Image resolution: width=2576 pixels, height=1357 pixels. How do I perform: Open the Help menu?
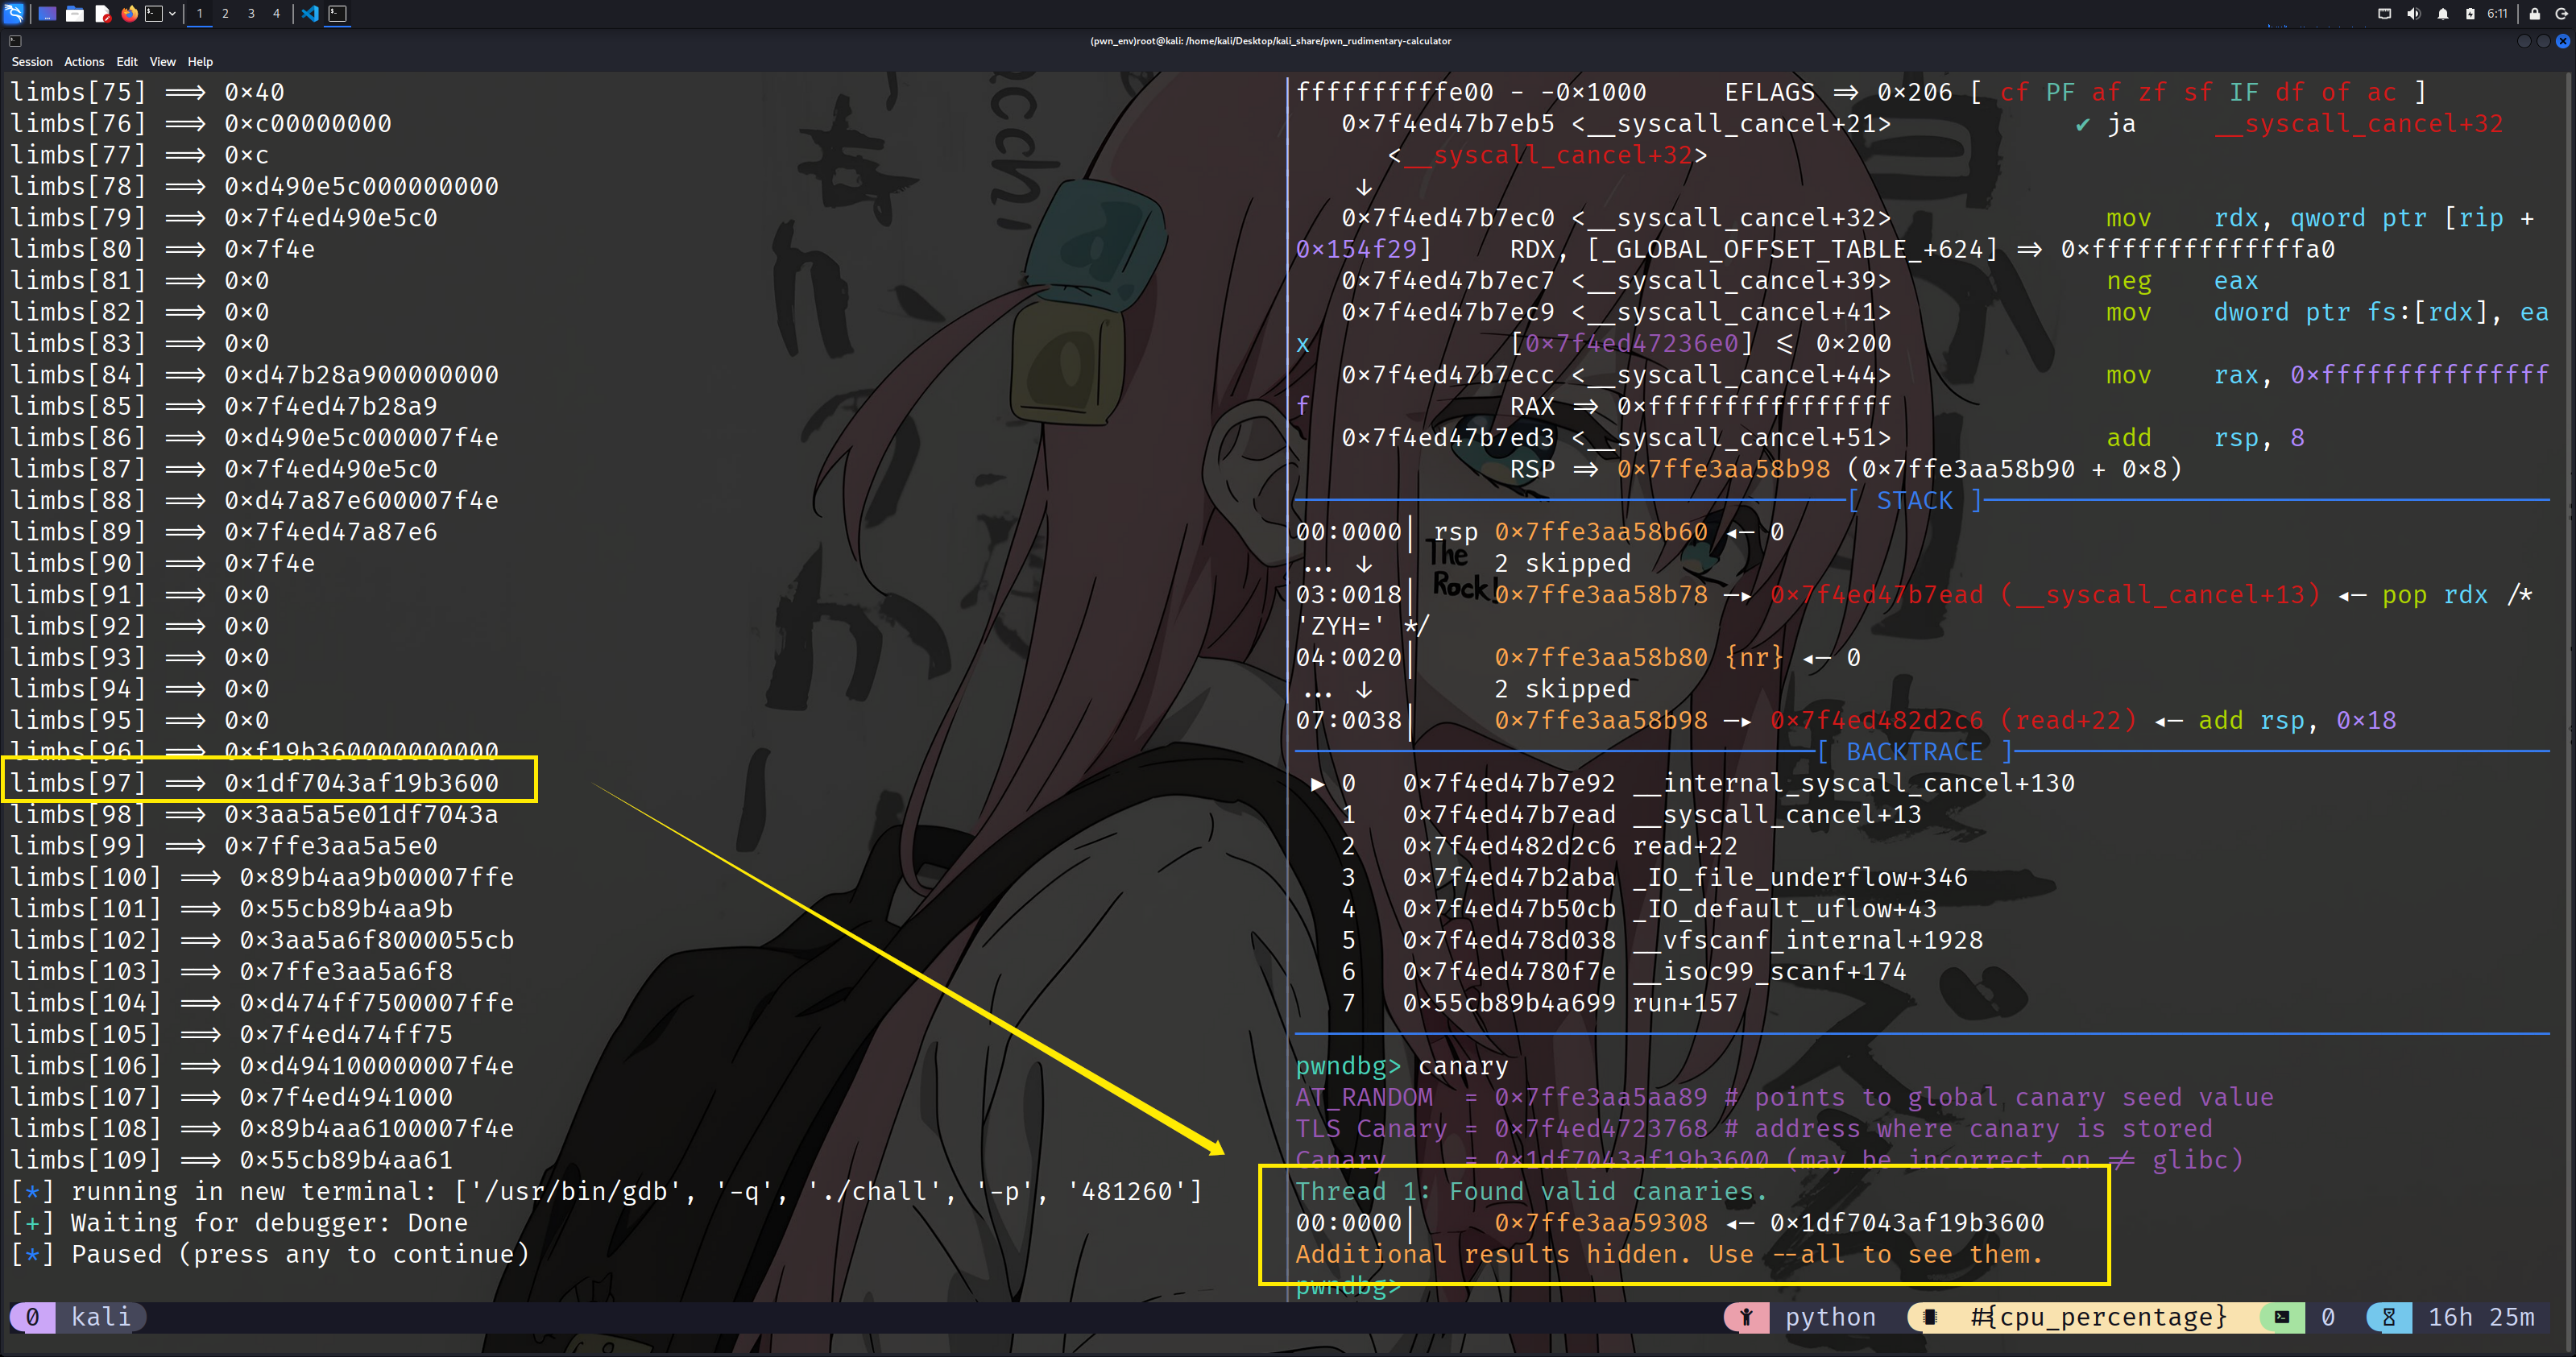click(x=200, y=62)
